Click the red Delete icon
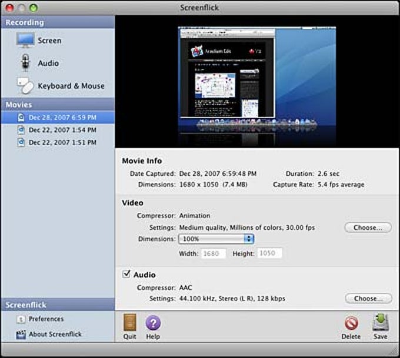 click(351, 323)
